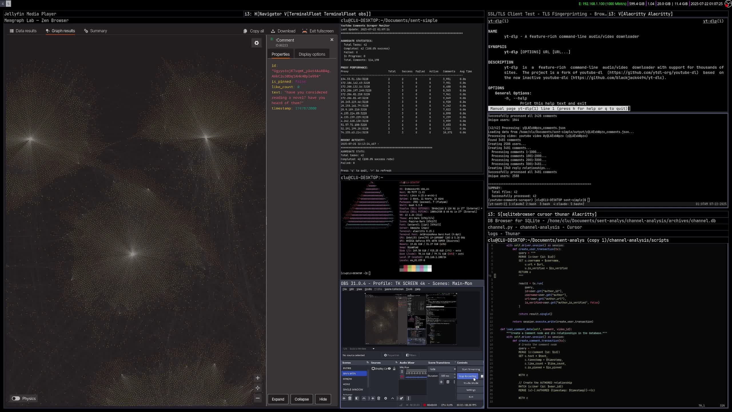
Task: Click the OBS preview thumbnail
Action: pyautogui.click(x=411, y=319)
